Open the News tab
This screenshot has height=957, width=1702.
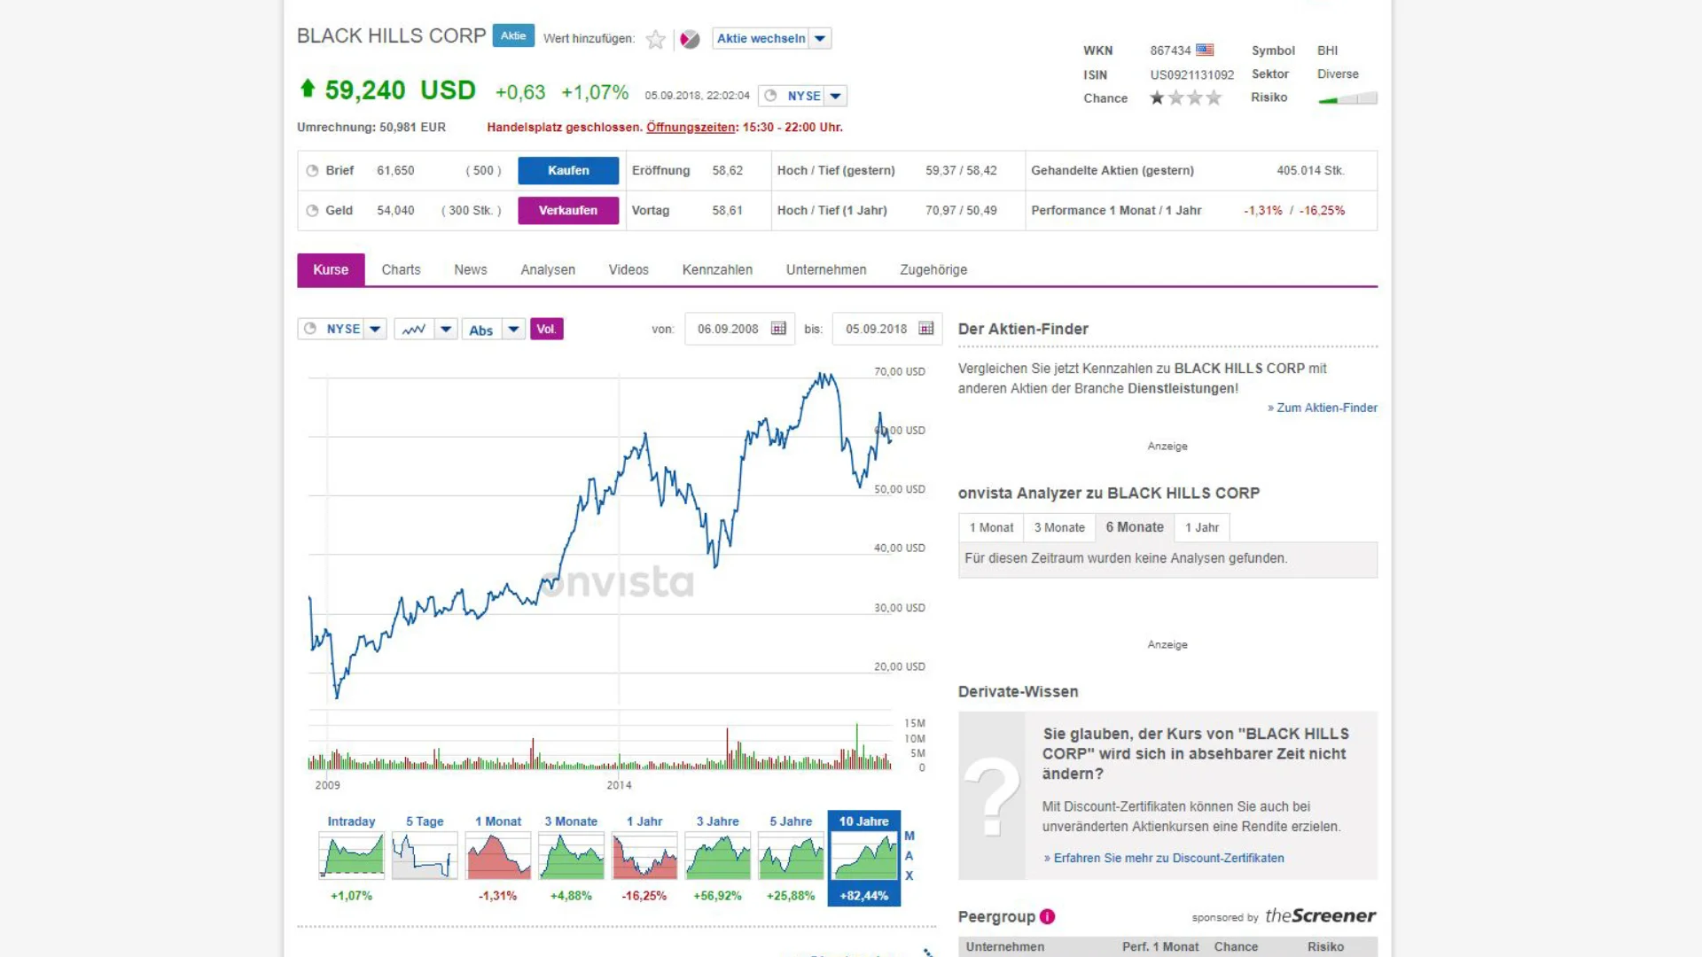click(x=471, y=270)
